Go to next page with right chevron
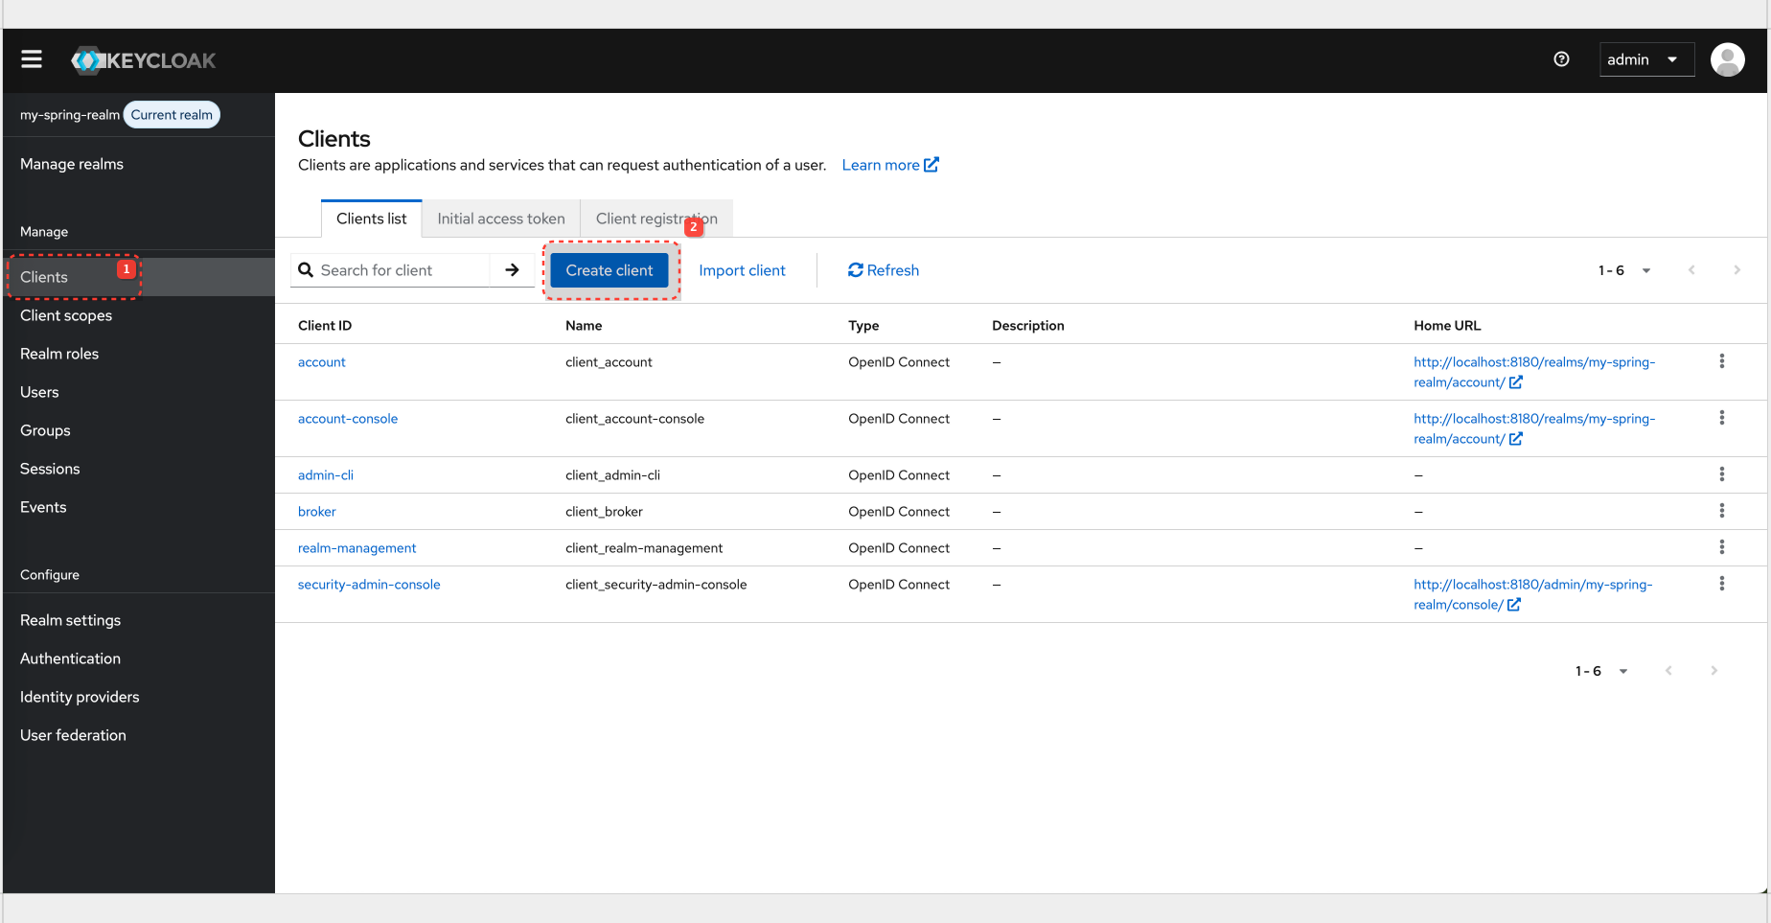Screen dimensions: 1771x923 1736,269
